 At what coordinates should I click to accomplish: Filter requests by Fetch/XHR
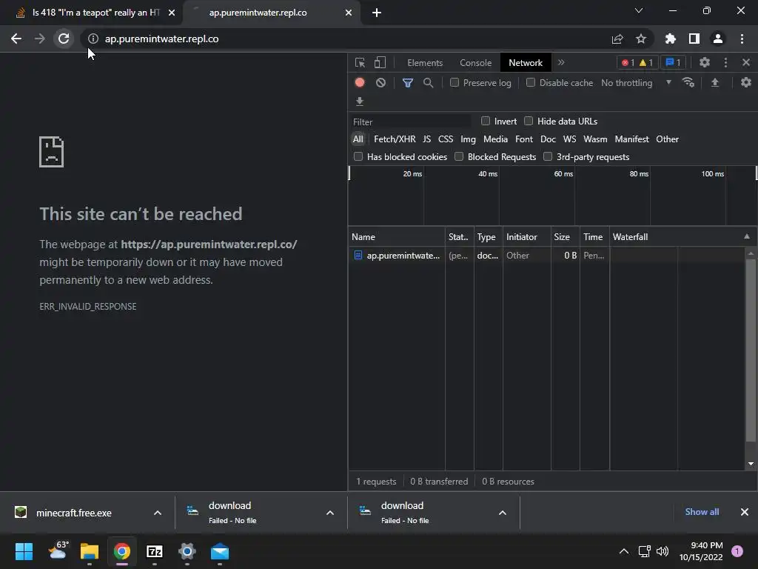[x=395, y=139]
